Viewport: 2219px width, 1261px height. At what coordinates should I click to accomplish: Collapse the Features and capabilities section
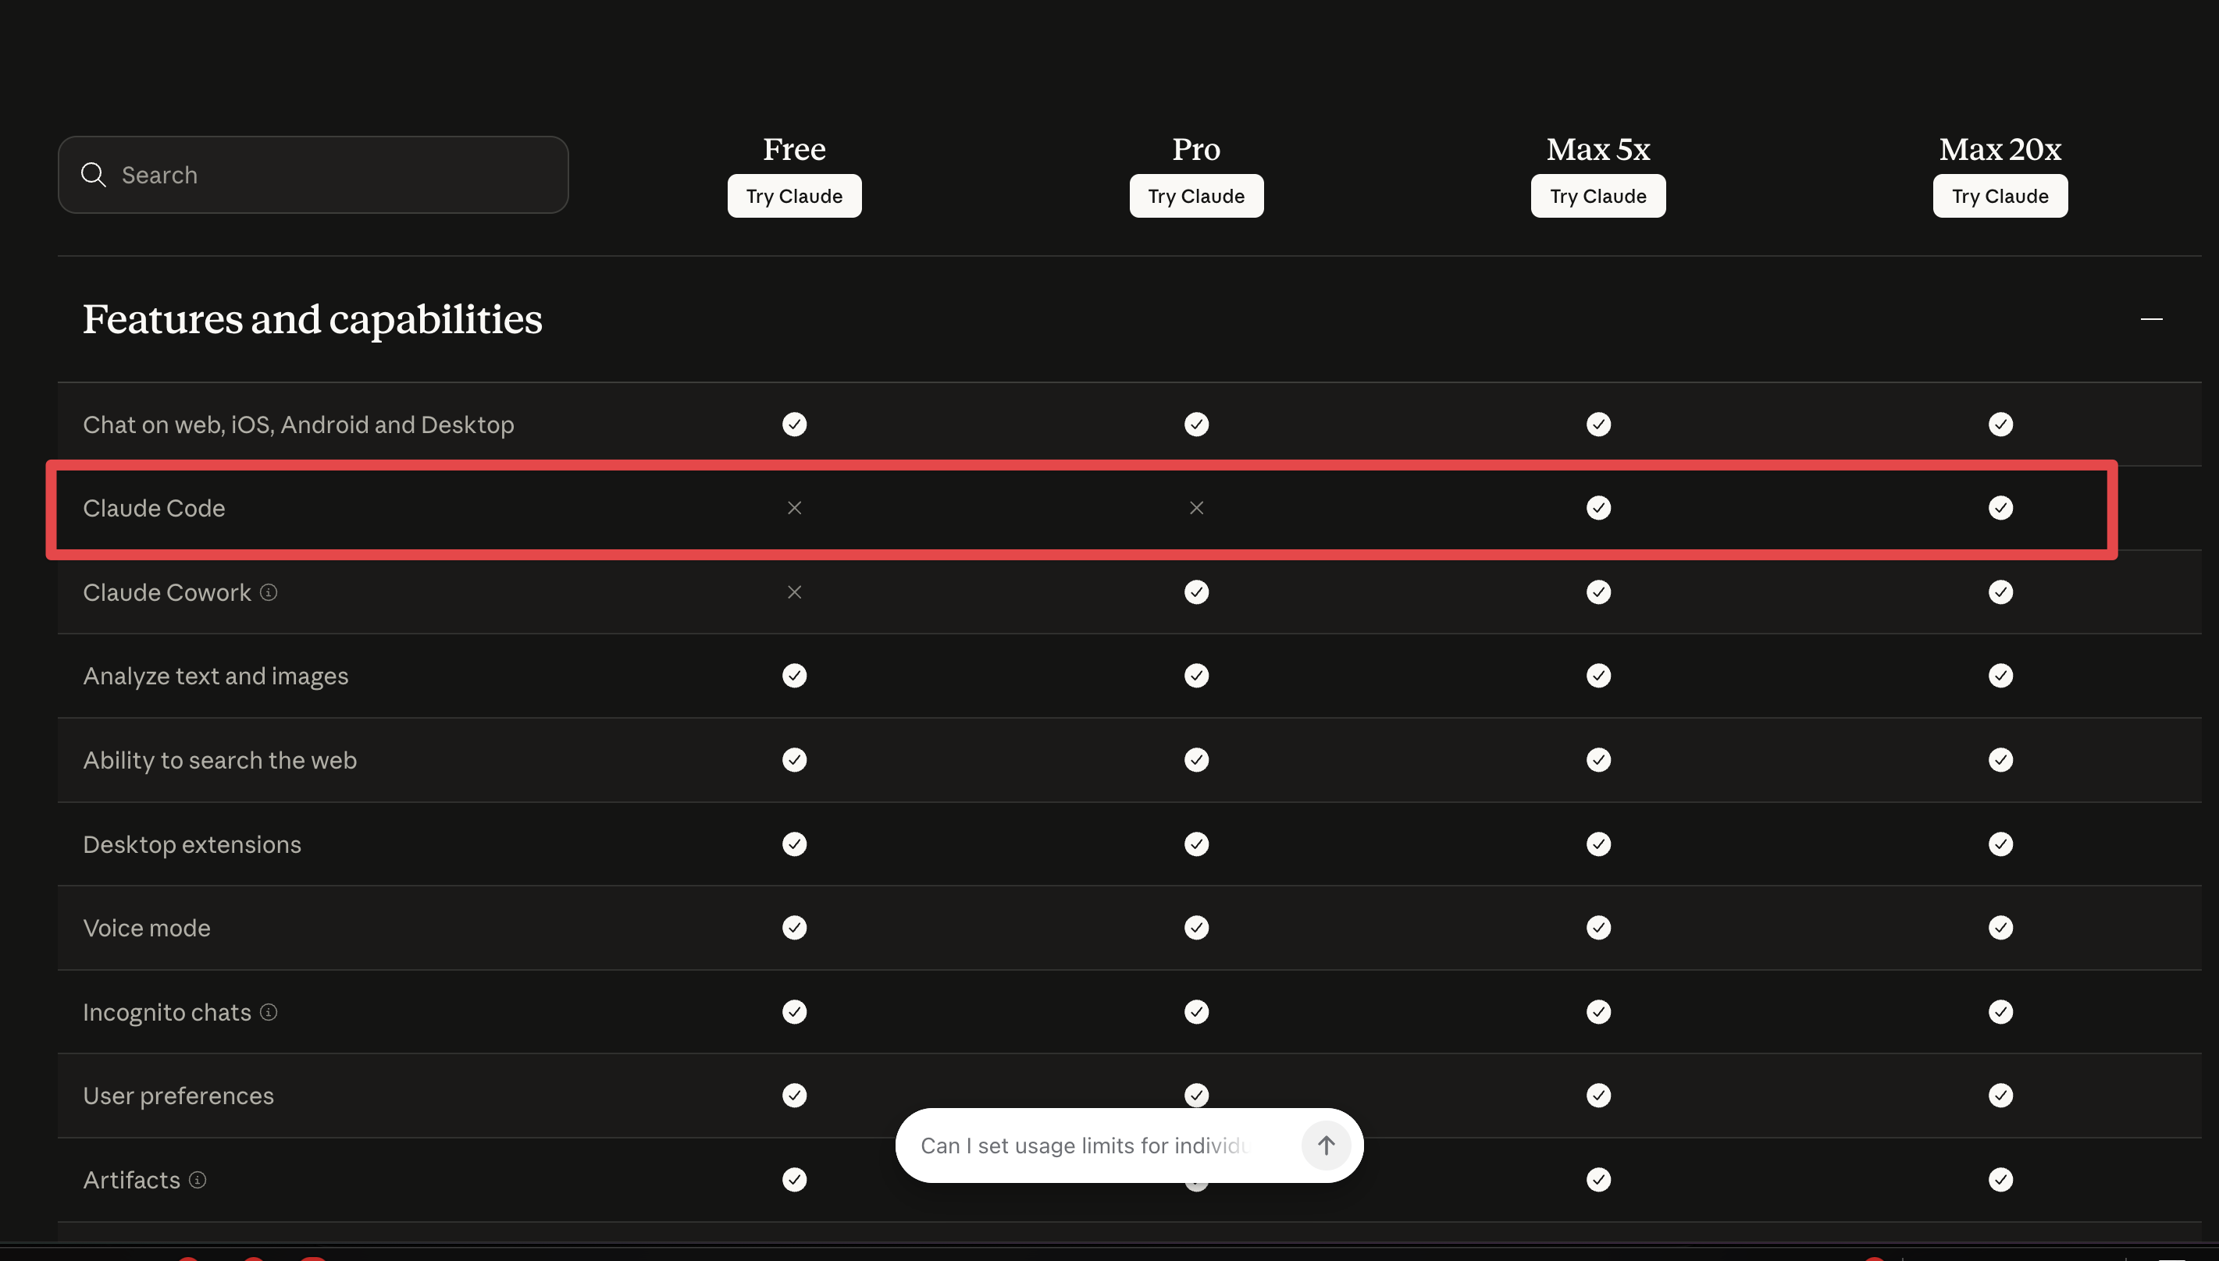coord(2150,318)
